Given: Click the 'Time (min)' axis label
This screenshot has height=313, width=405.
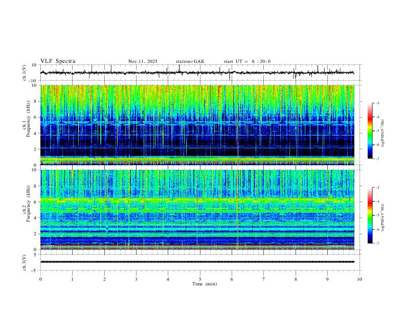Looking at the screenshot, I should tap(205, 284).
